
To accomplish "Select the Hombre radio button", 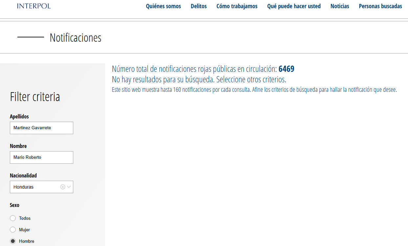I will coord(13,241).
